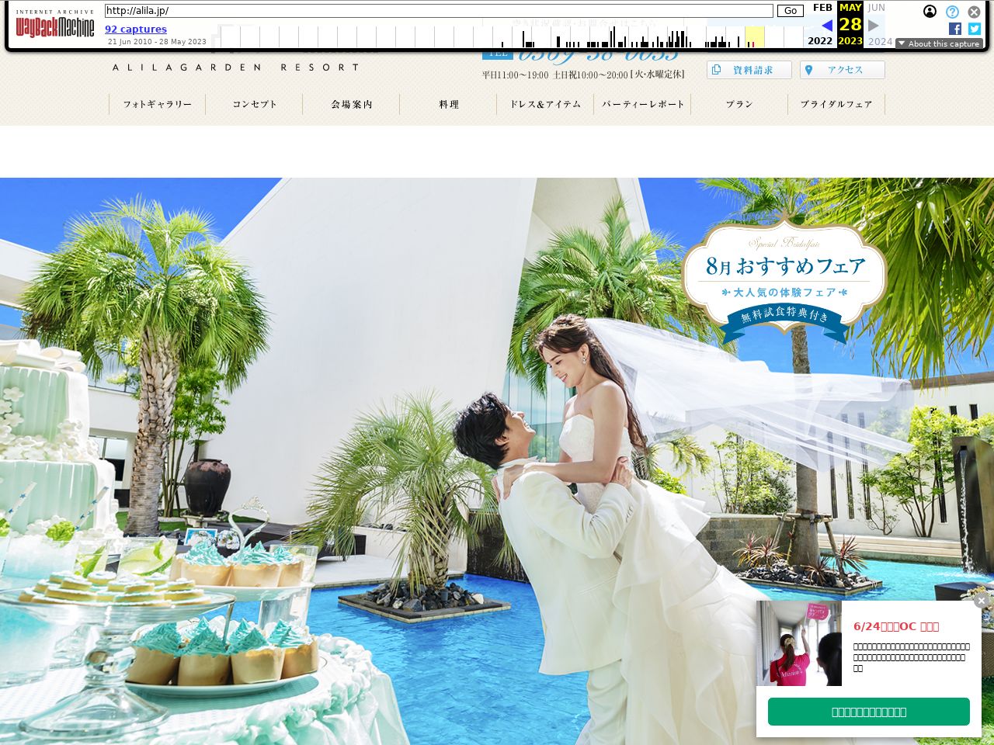Share capture on Twitter
The width and height of the screenshot is (994, 745).
click(x=975, y=29)
